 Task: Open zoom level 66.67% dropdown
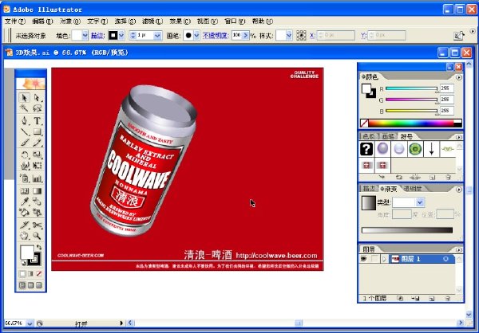click(30, 323)
